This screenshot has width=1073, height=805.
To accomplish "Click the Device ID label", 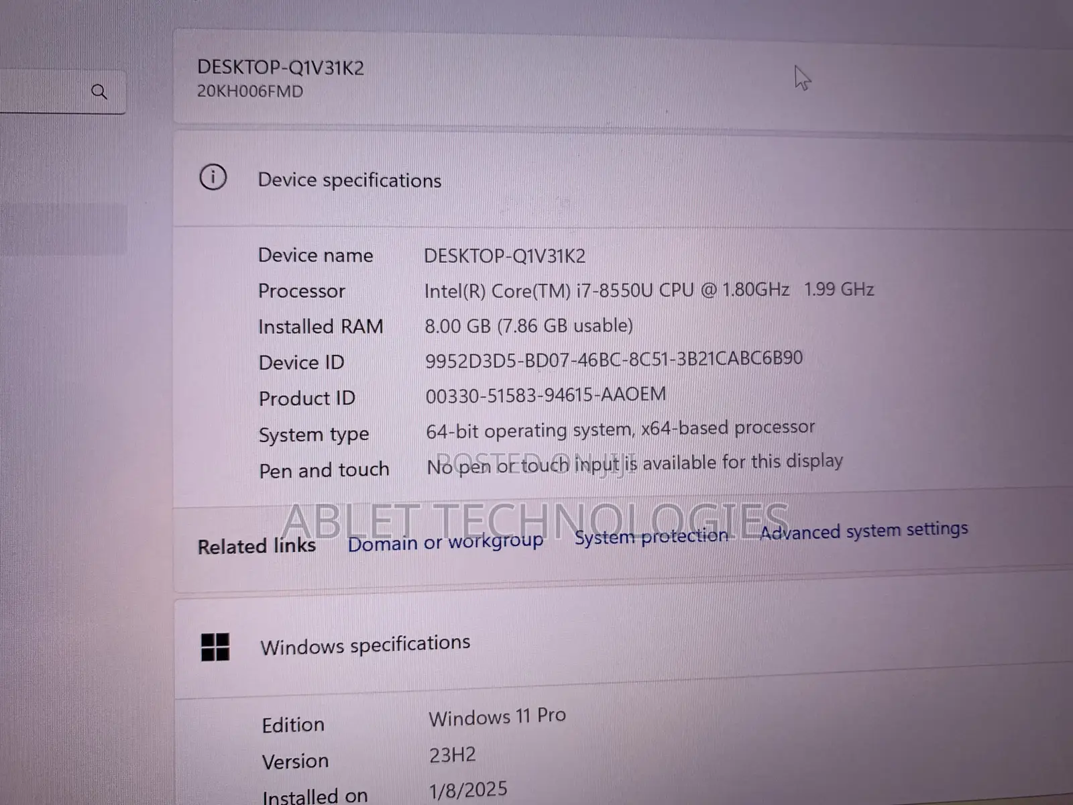I will pyautogui.click(x=301, y=363).
